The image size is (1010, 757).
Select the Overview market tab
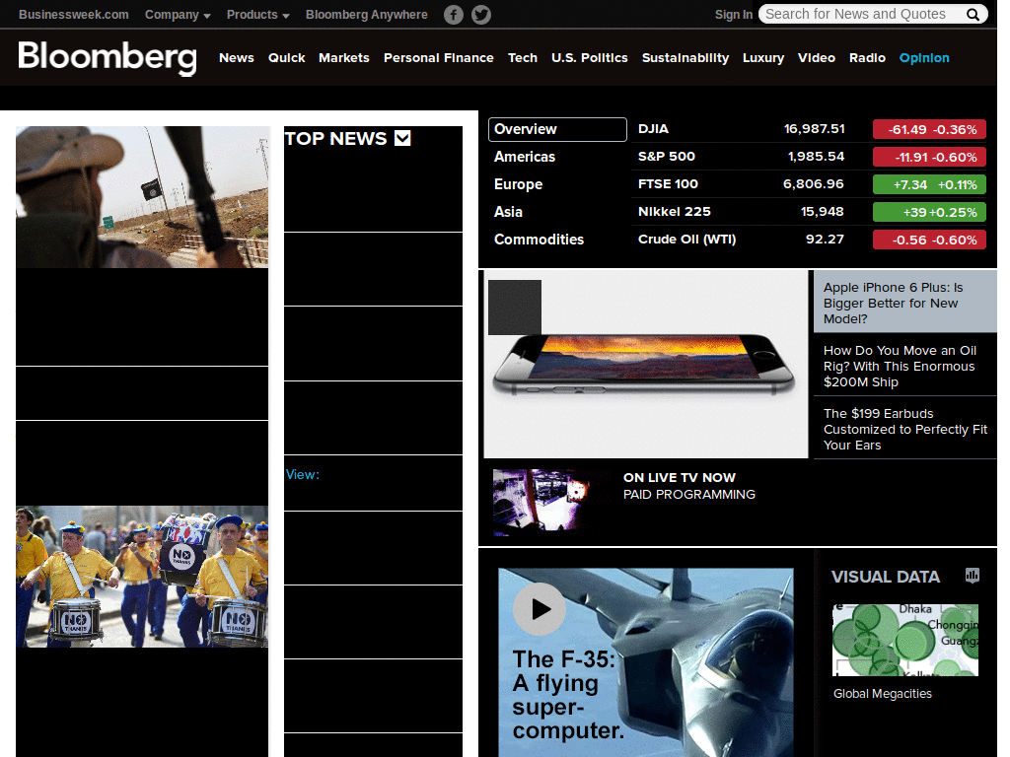tap(557, 129)
